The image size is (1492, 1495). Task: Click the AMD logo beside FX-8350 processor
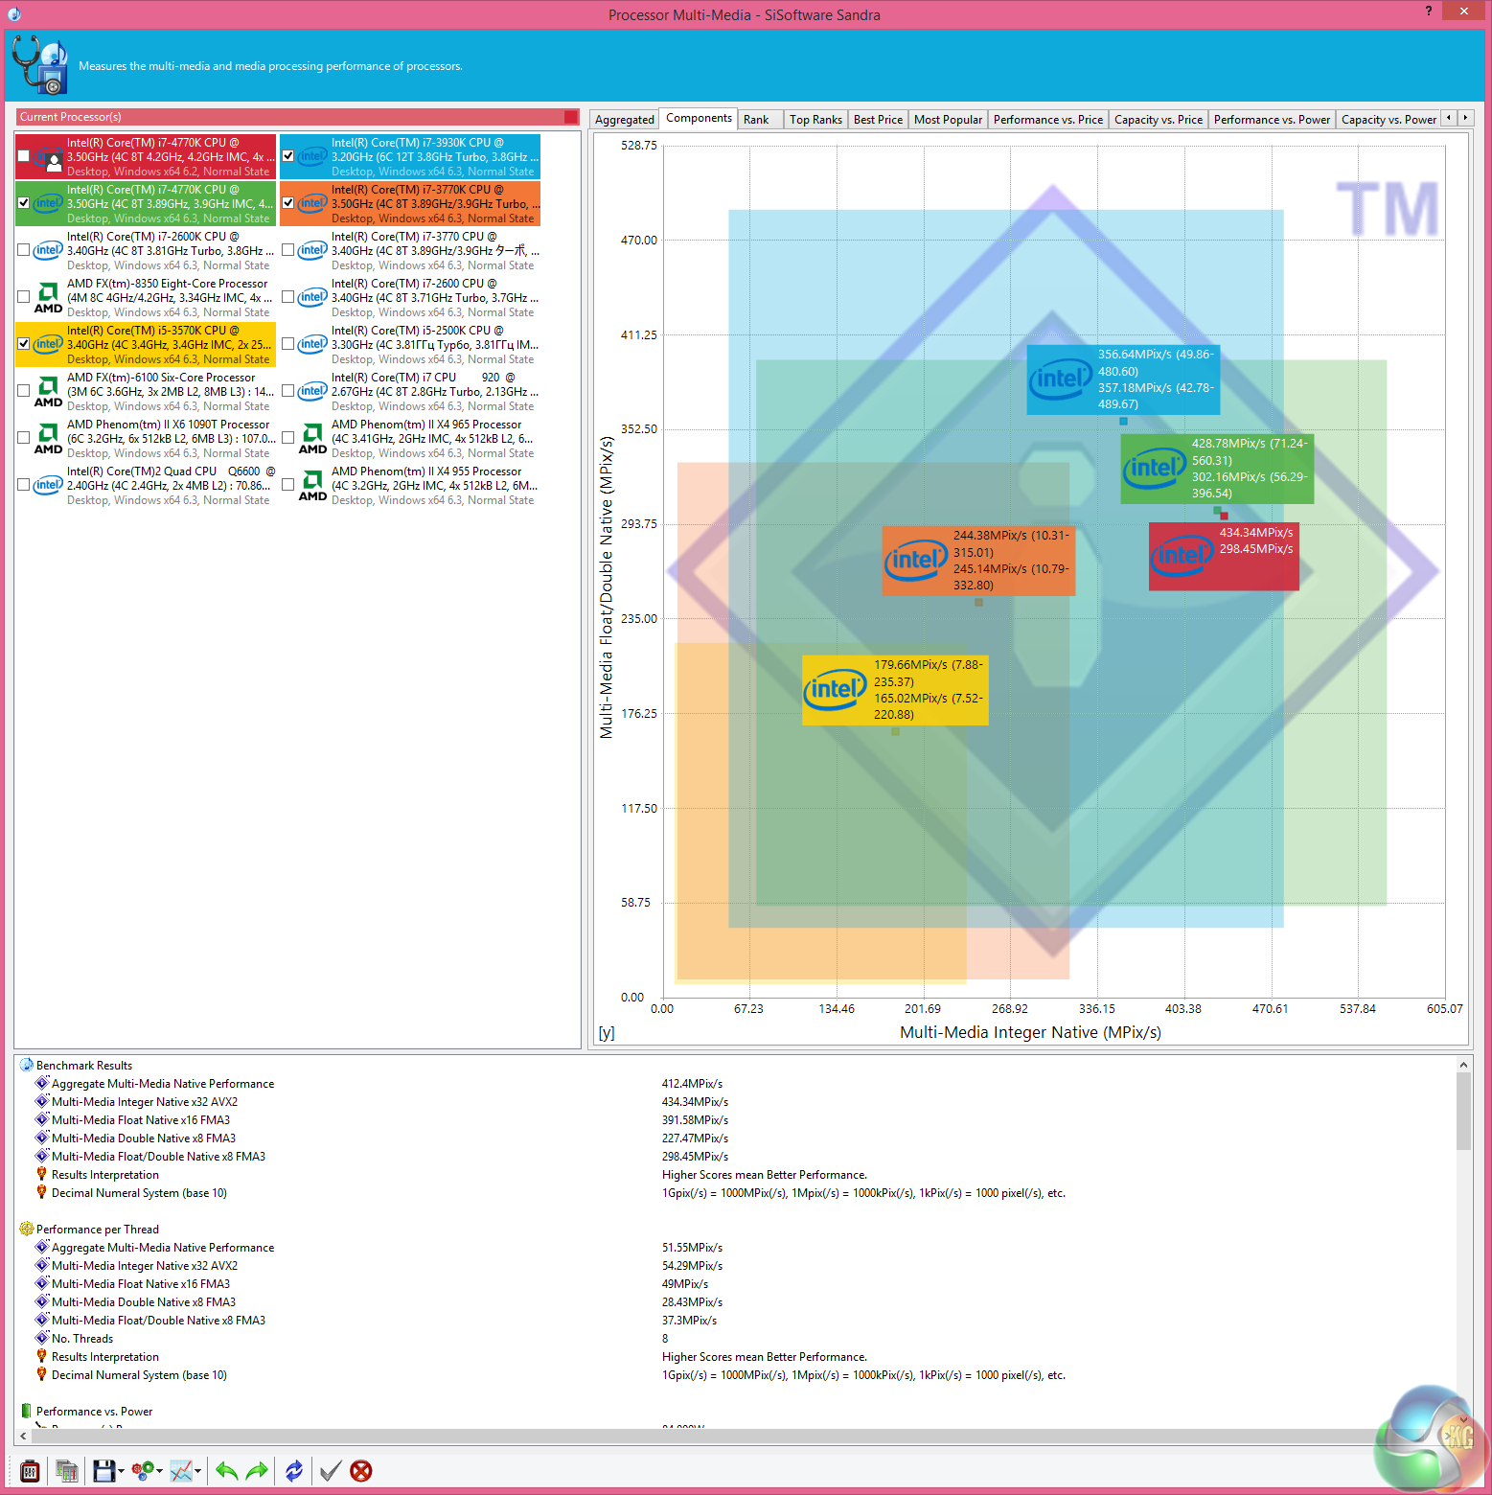[x=48, y=297]
